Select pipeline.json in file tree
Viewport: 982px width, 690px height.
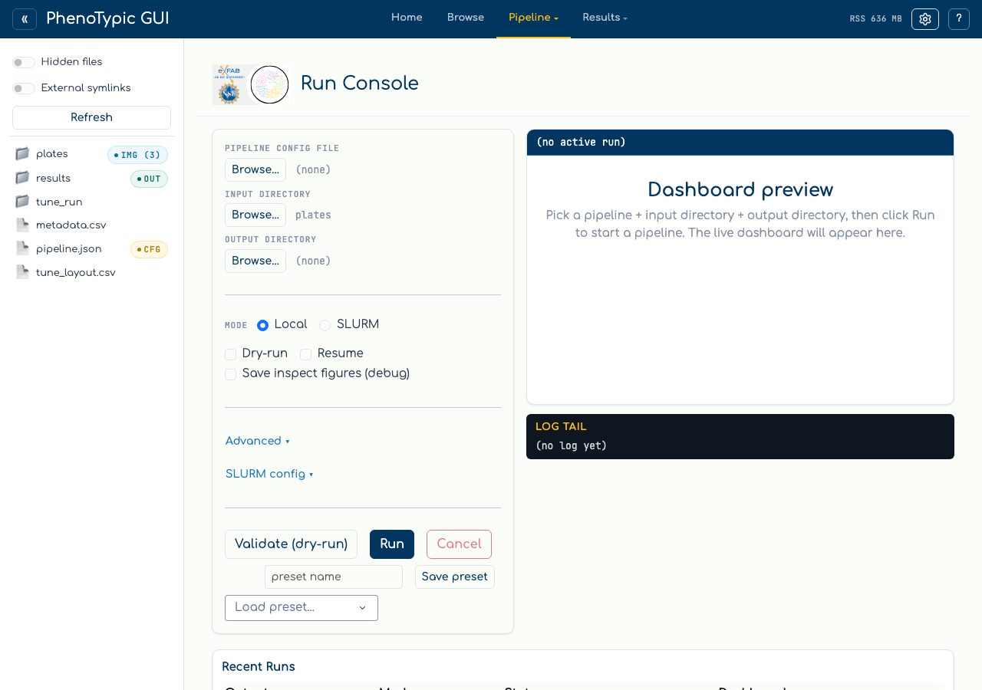pos(68,249)
